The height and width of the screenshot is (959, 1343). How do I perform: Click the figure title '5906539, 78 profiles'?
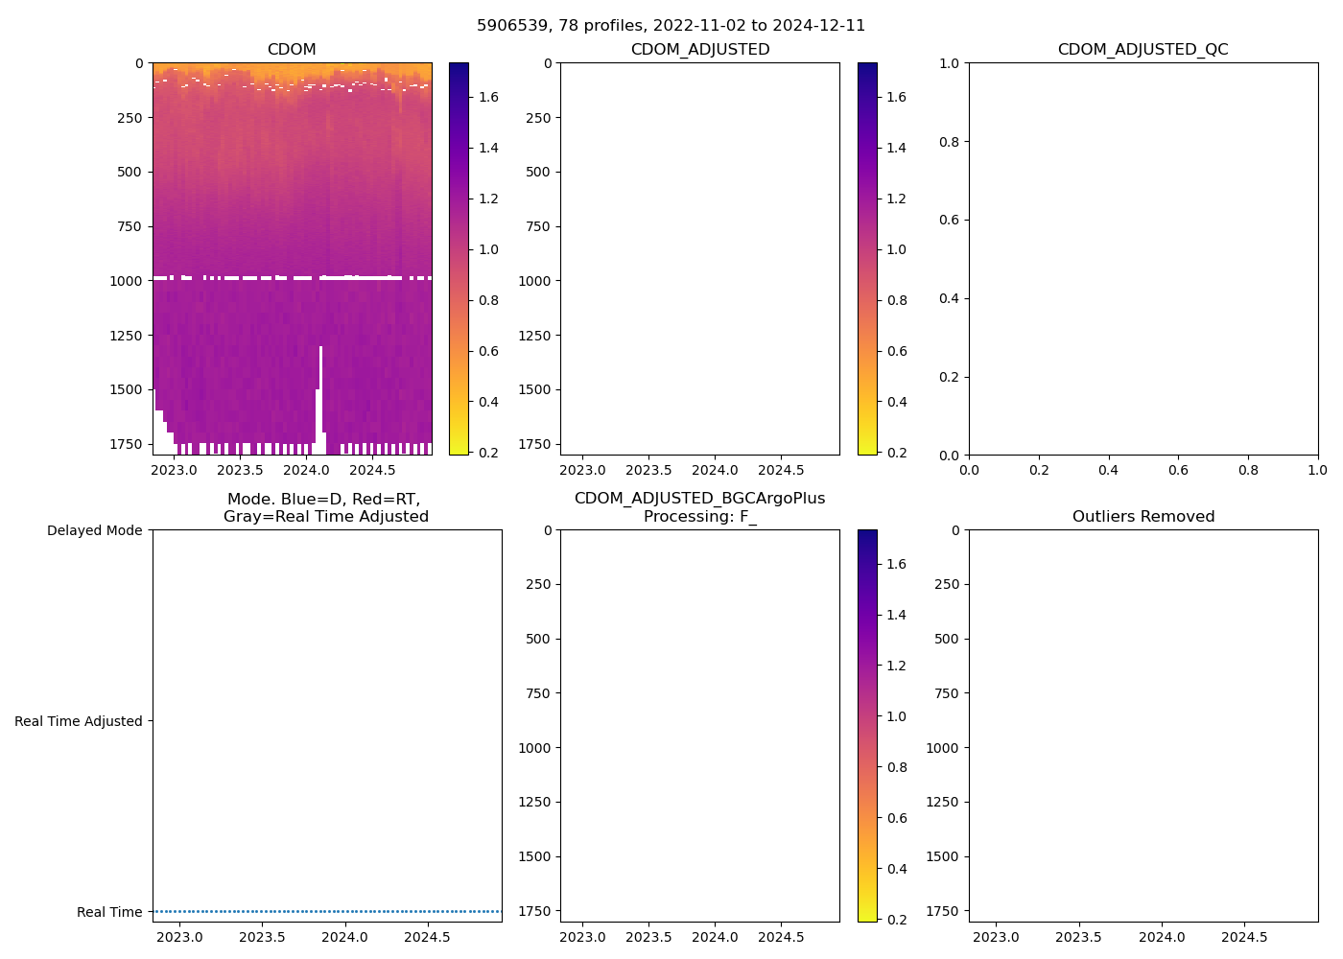pos(671,25)
